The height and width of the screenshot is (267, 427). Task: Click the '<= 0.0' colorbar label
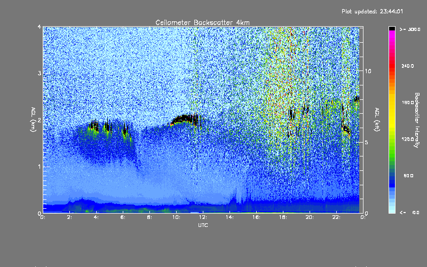pos(410,213)
